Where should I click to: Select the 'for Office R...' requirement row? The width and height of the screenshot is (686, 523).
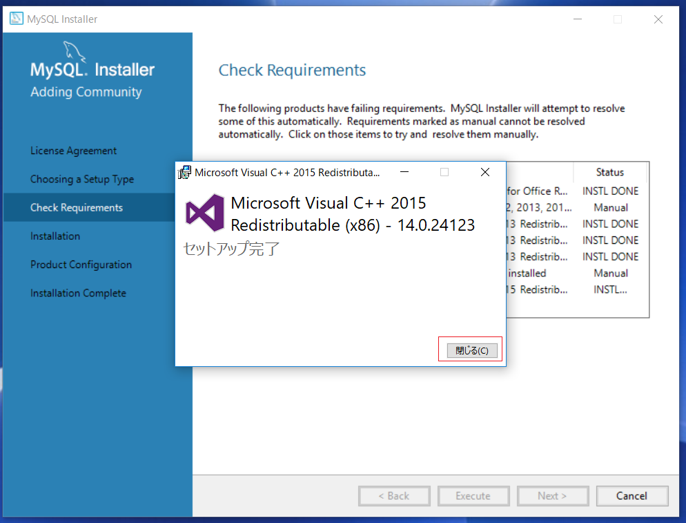[x=577, y=191]
